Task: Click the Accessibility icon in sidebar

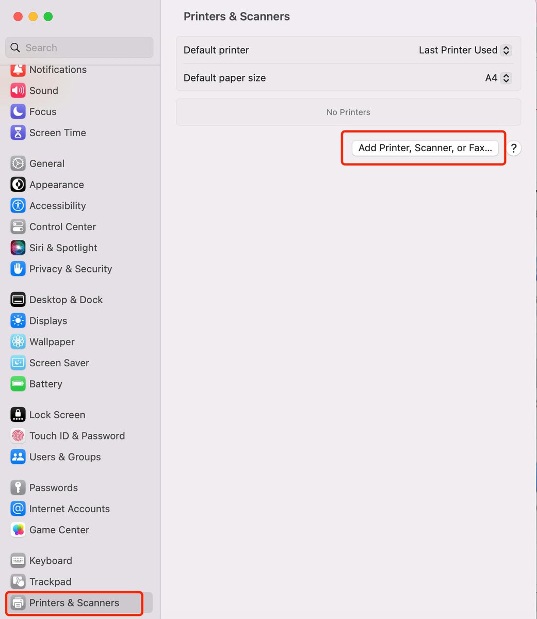Action: click(x=18, y=206)
